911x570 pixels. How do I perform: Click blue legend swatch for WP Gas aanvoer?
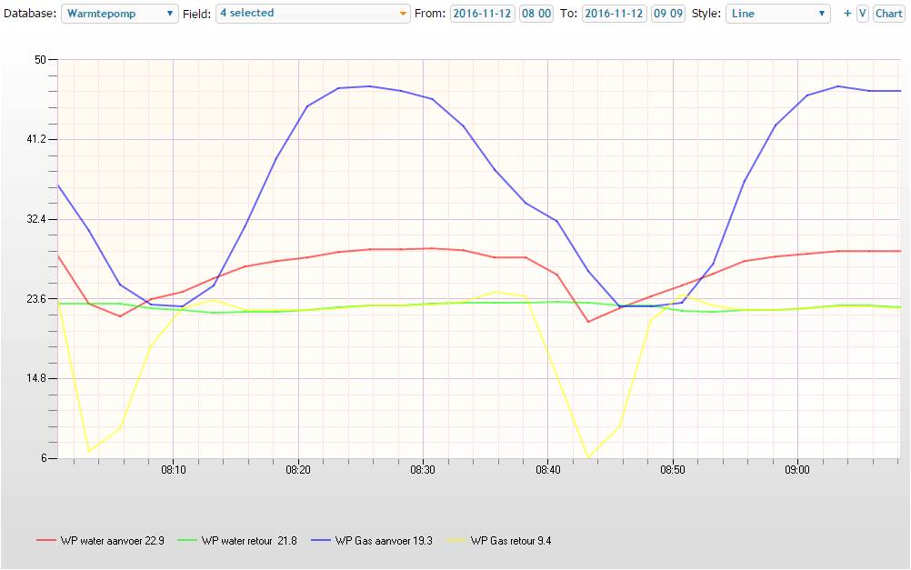pos(321,540)
